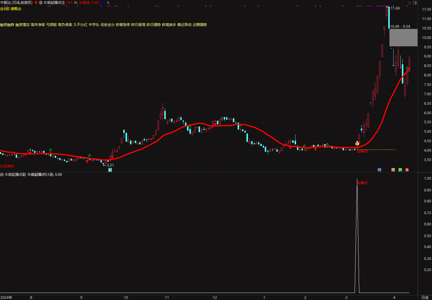Click the 11.66 high price label
Screen dimensions: 432x300
(395, 8)
